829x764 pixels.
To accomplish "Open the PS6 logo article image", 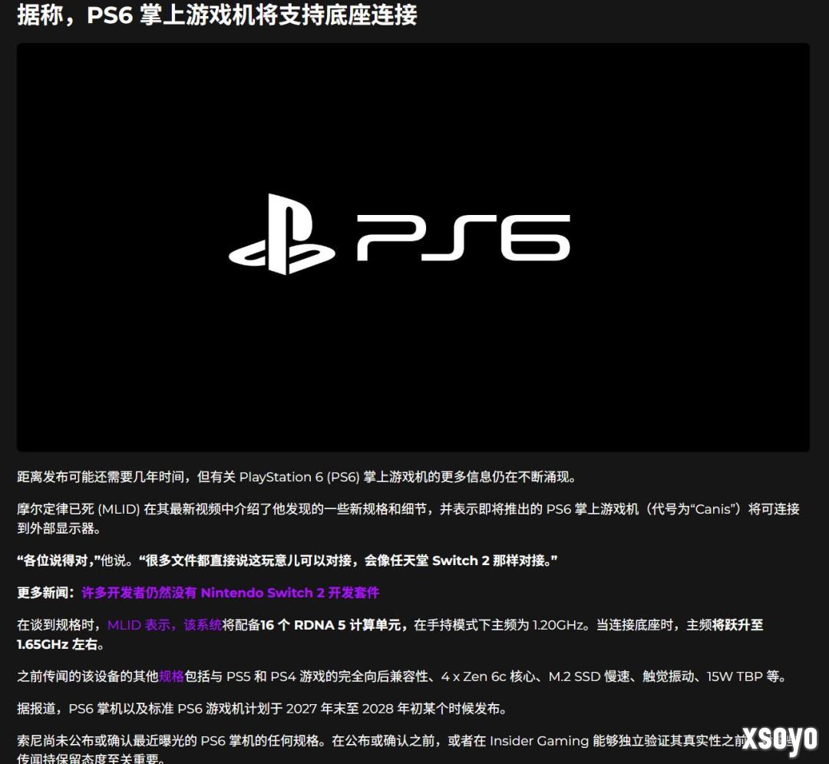I will tap(413, 247).
